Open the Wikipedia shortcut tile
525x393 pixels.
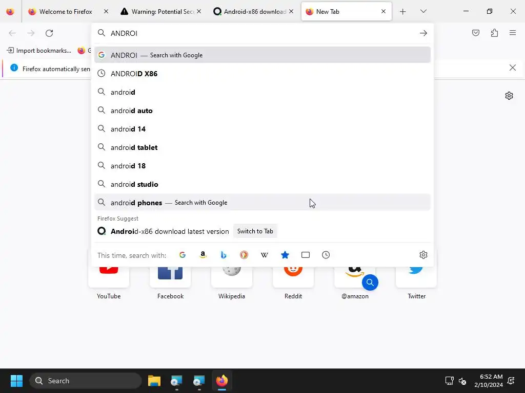click(x=232, y=277)
